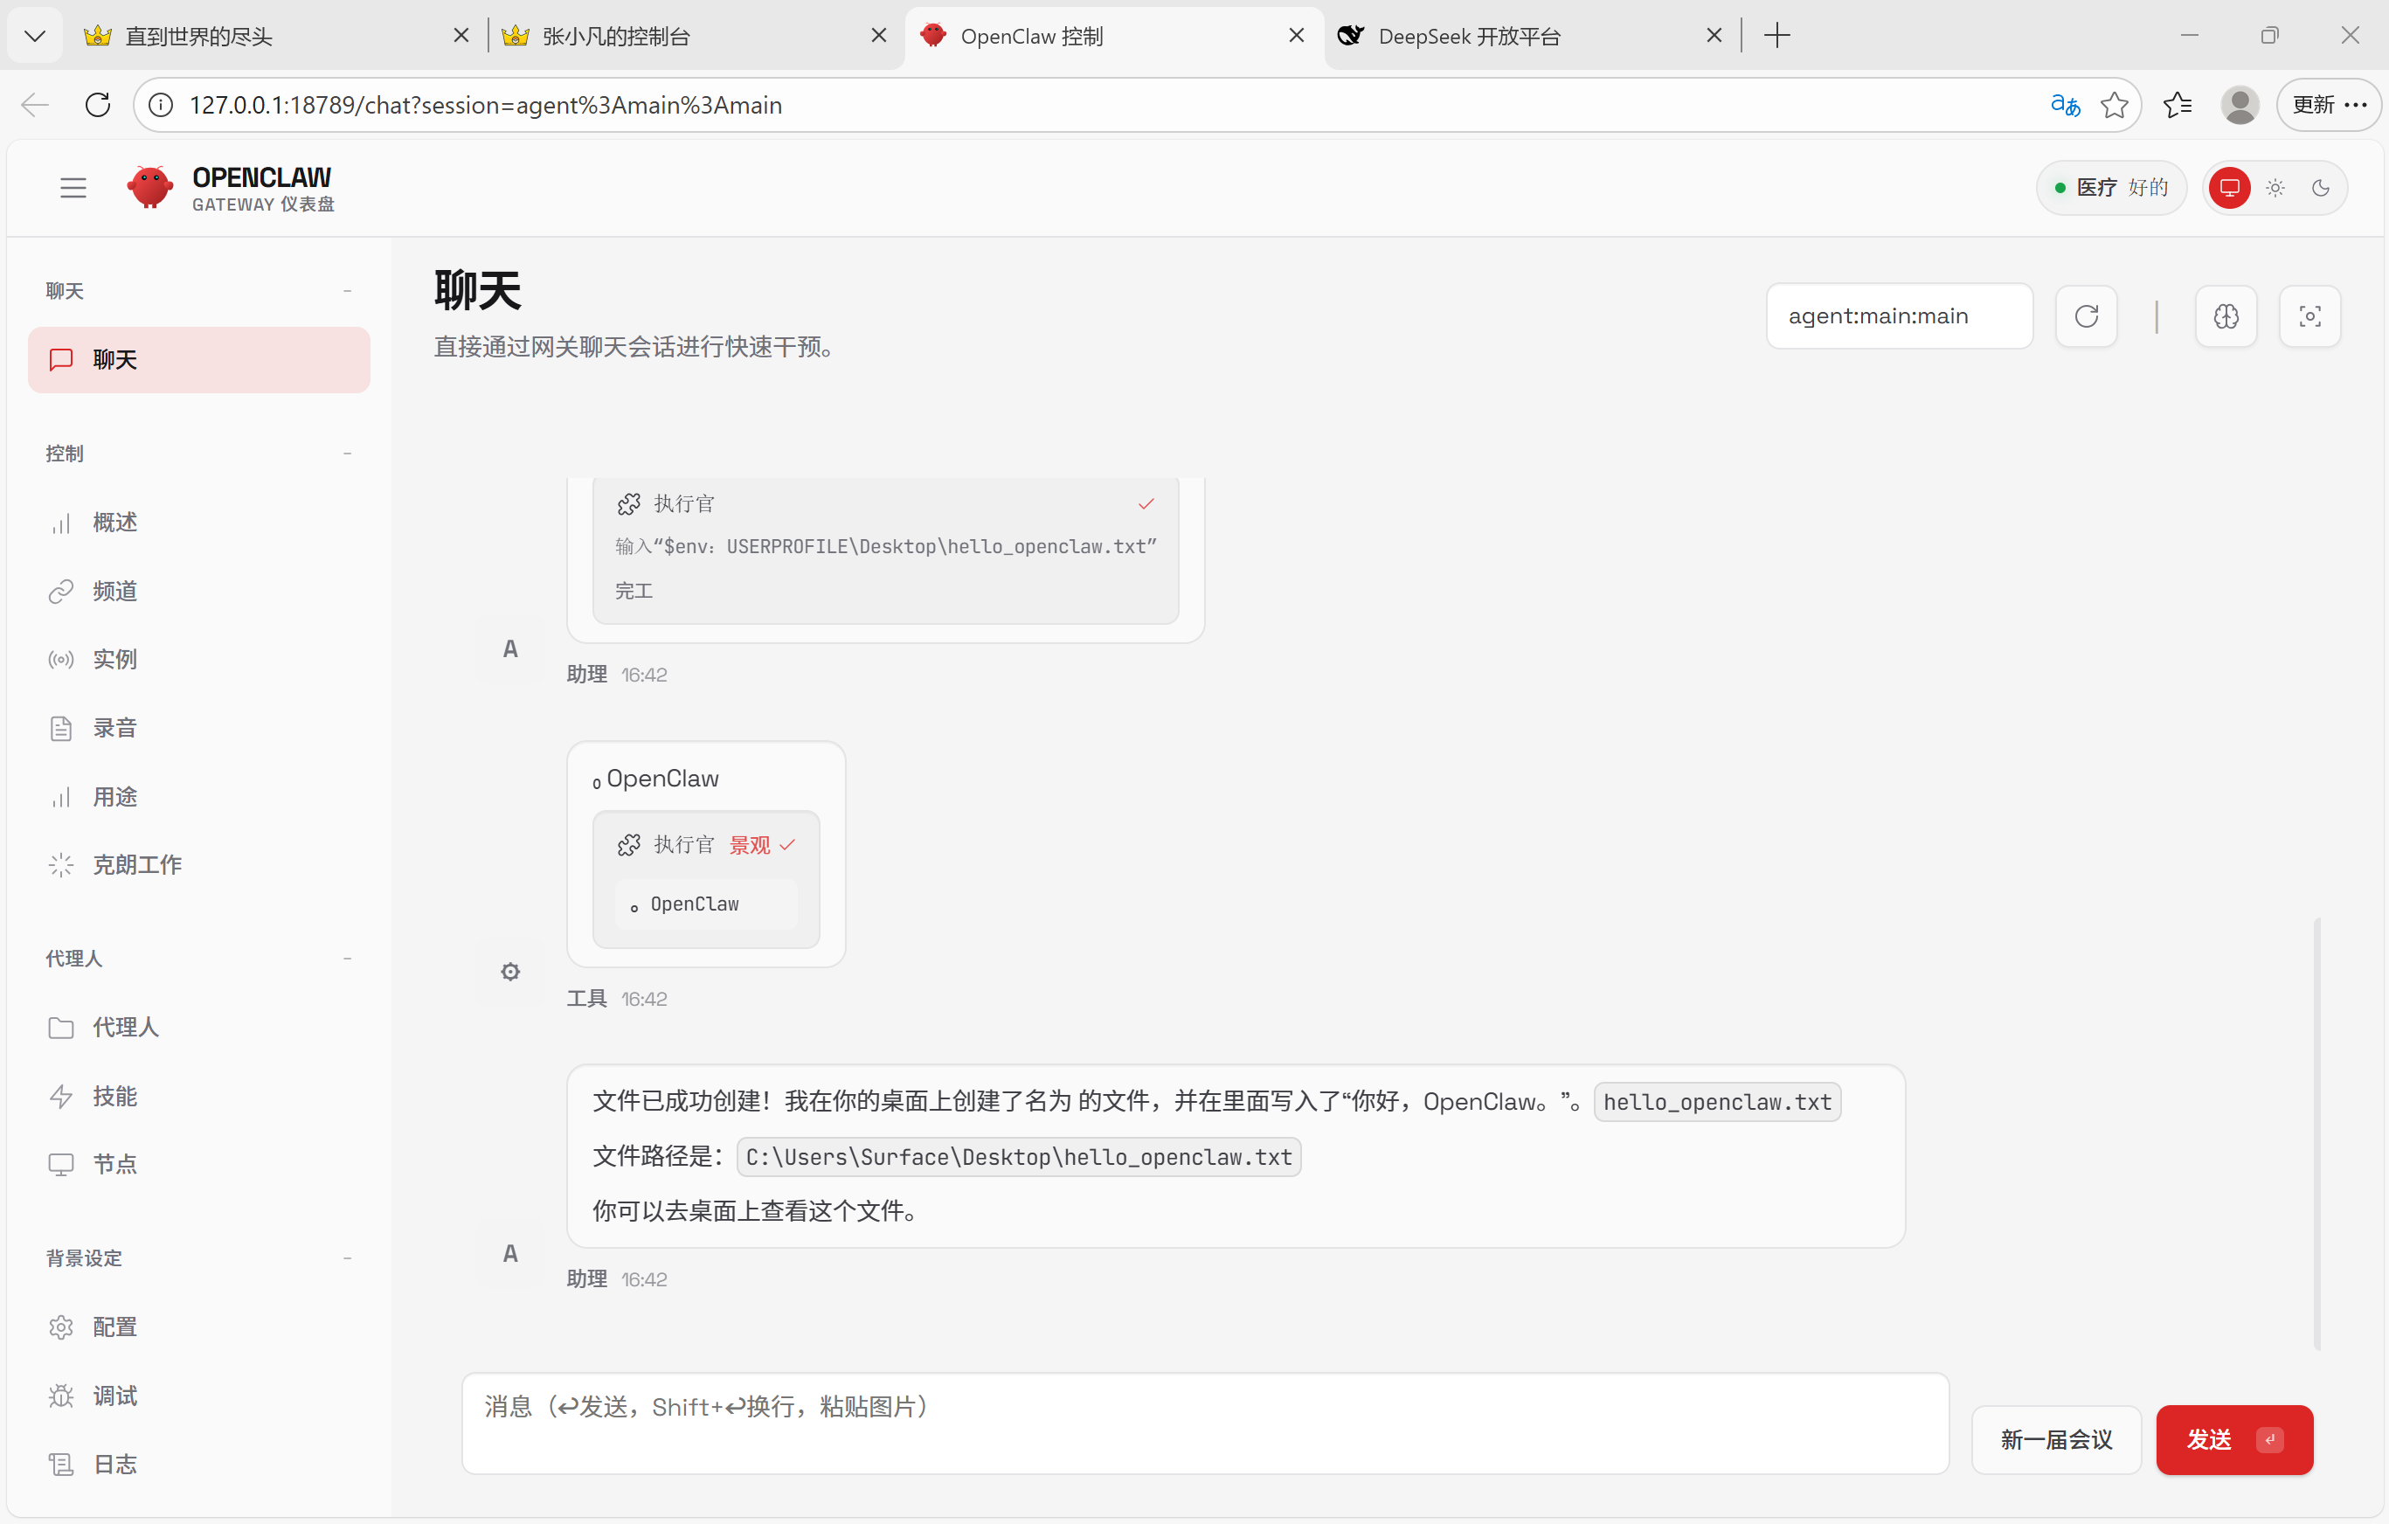Open the agent:main:main session dropdown
2389x1524 pixels.
coord(1898,316)
